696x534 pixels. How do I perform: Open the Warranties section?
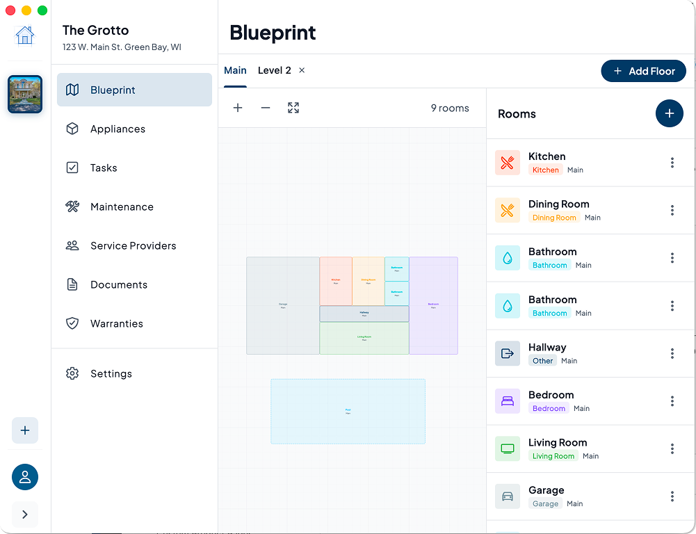115,323
